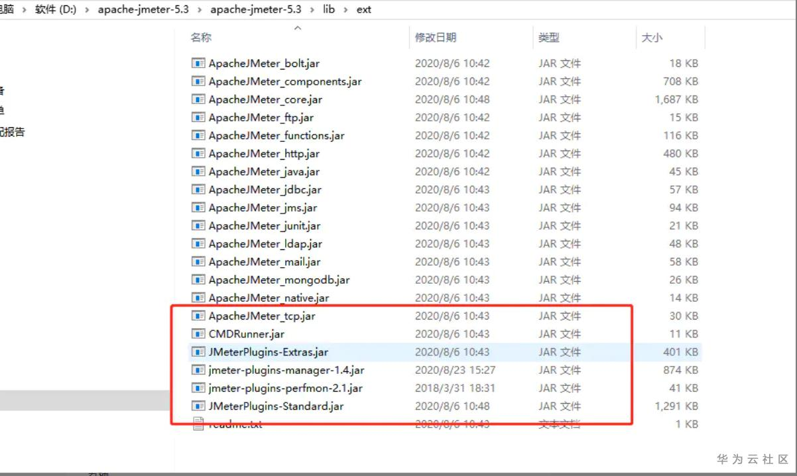Click the ApacheJMeter_jdbc.jar file icon
Image resolution: width=797 pixels, height=476 pixels.
pos(198,190)
